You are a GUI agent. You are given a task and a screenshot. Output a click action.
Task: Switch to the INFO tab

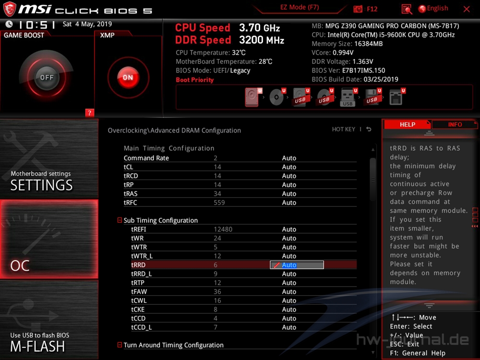[x=455, y=124]
